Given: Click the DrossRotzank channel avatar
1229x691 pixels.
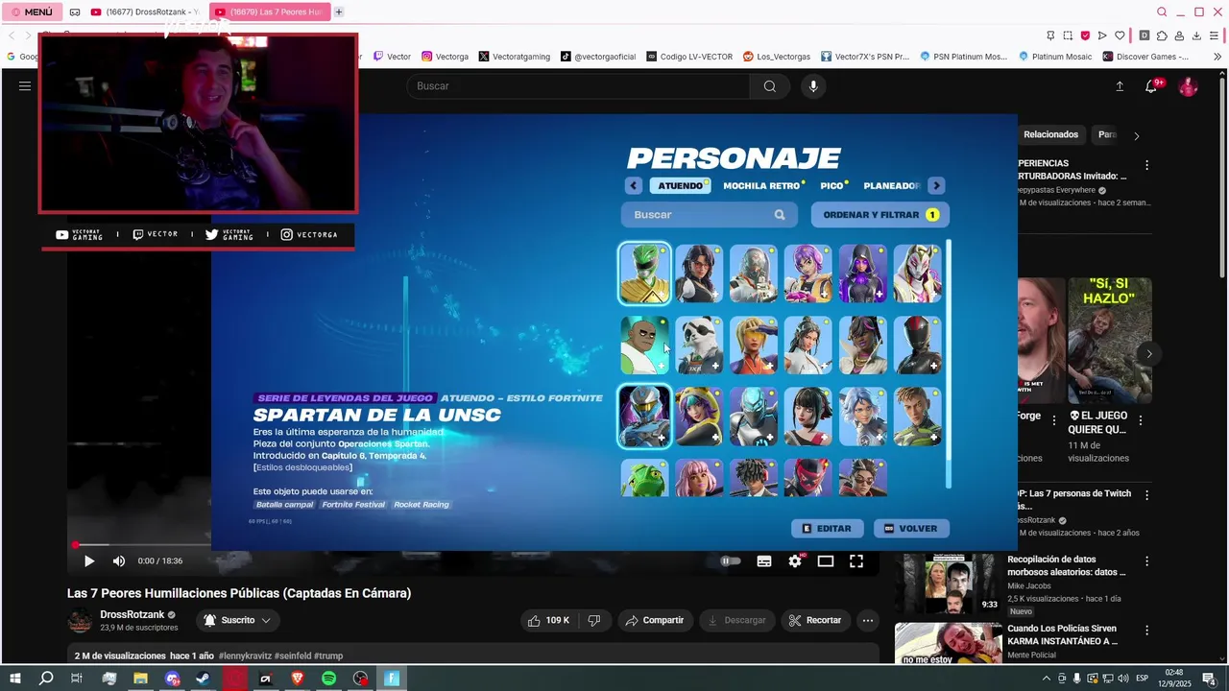Looking at the screenshot, I should (81, 621).
